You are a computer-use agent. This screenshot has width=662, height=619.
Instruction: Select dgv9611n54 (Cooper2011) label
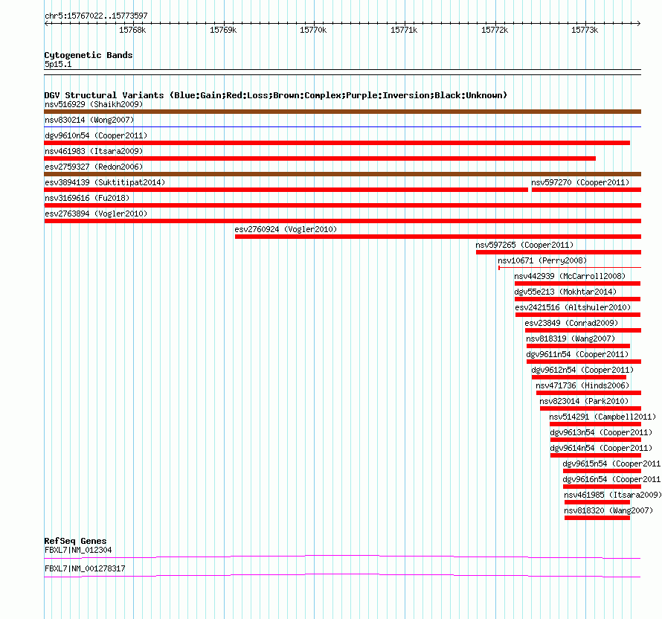click(577, 354)
